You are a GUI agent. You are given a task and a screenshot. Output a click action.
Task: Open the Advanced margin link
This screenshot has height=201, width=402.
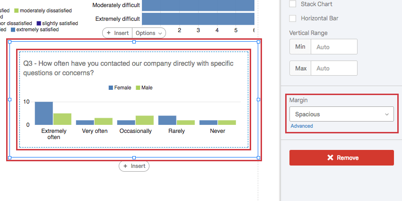pyautogui.click(x=302, y=126)
